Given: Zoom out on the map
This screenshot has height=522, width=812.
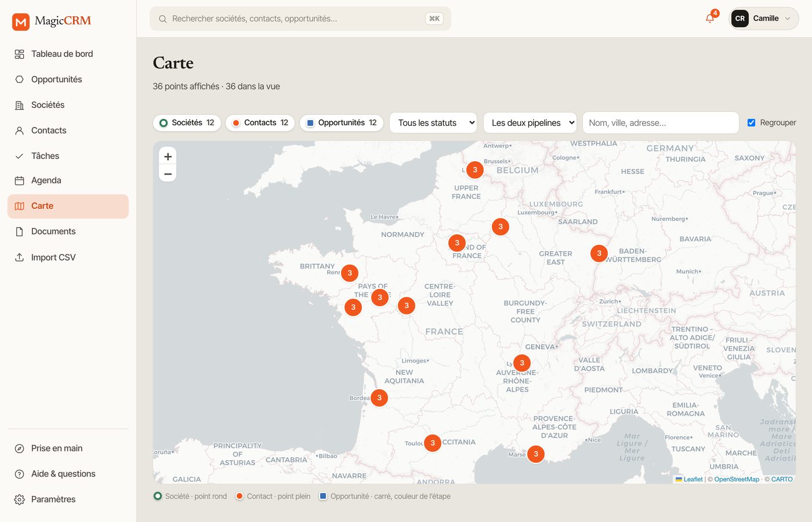Looking at the screenshot, I should pyautogui.click(x=168, y=173).
